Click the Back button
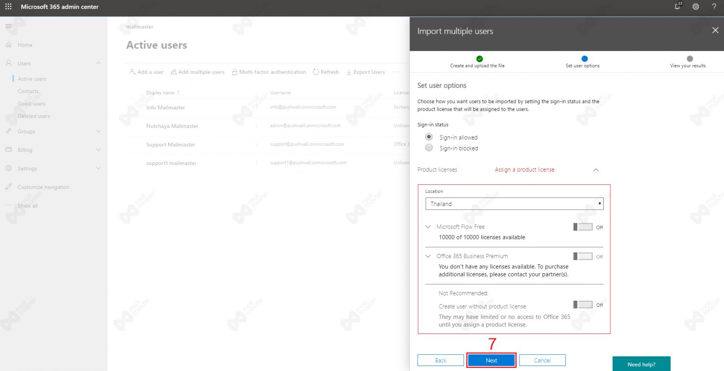Viewport: 724px width, 371px height. 441,360
